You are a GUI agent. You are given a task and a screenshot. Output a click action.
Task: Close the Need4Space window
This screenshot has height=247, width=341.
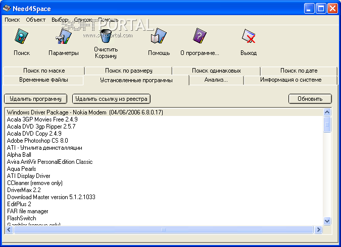333,9
